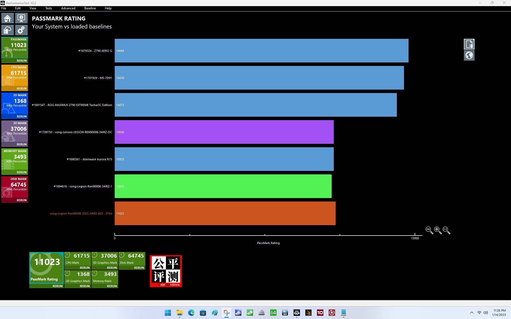Open the System Information monitor icon
511x319 pixels.
(21, 18)
